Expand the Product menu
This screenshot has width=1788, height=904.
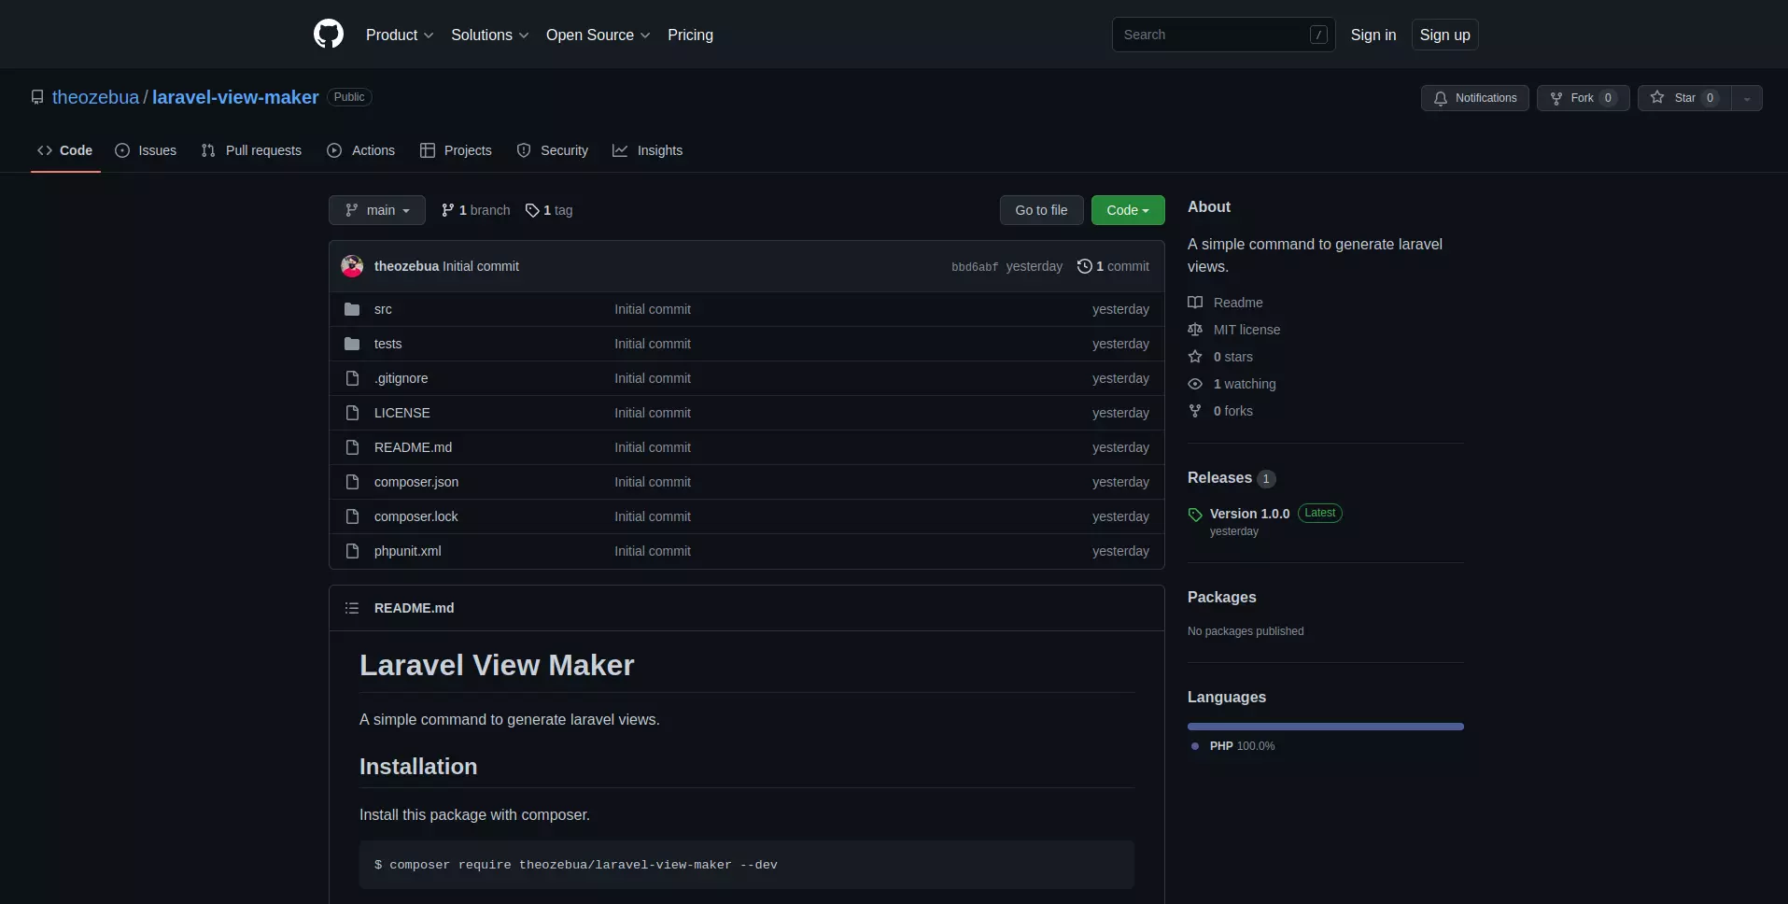(400, 35)
